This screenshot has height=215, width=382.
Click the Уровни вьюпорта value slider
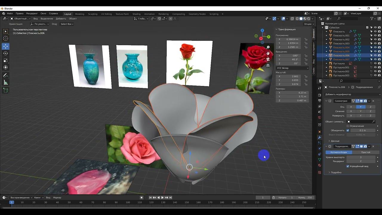point(361,157)
